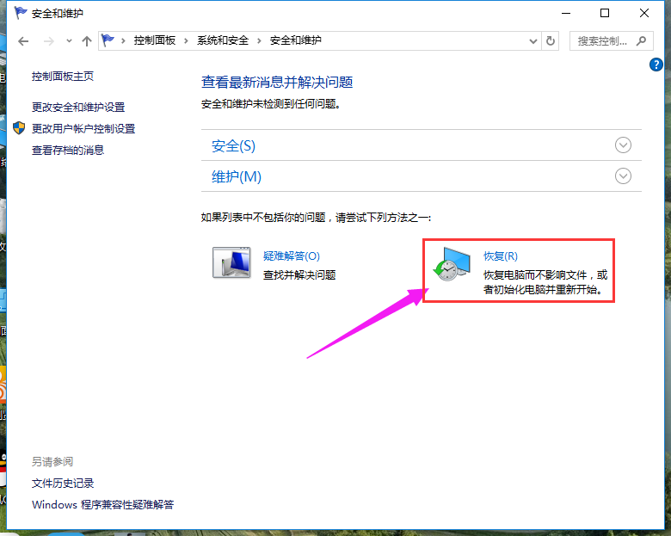Open 更改安全和维护设置 link
This screenshot has height=536, width=671.
point(78,107)
